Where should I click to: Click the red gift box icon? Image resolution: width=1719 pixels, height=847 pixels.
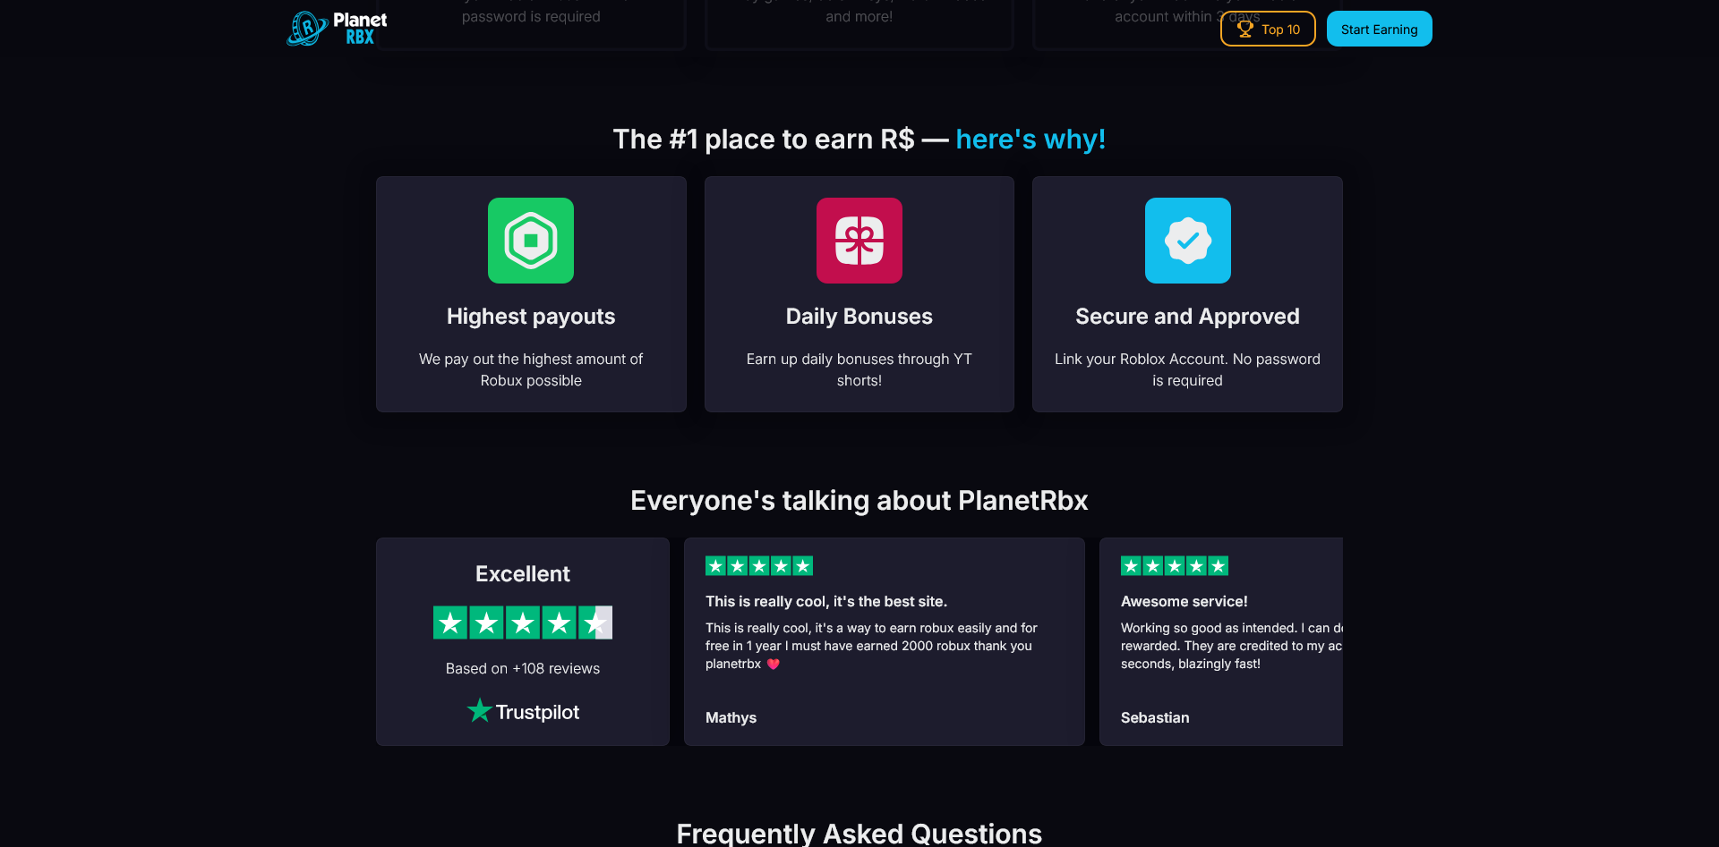point(859,241)
